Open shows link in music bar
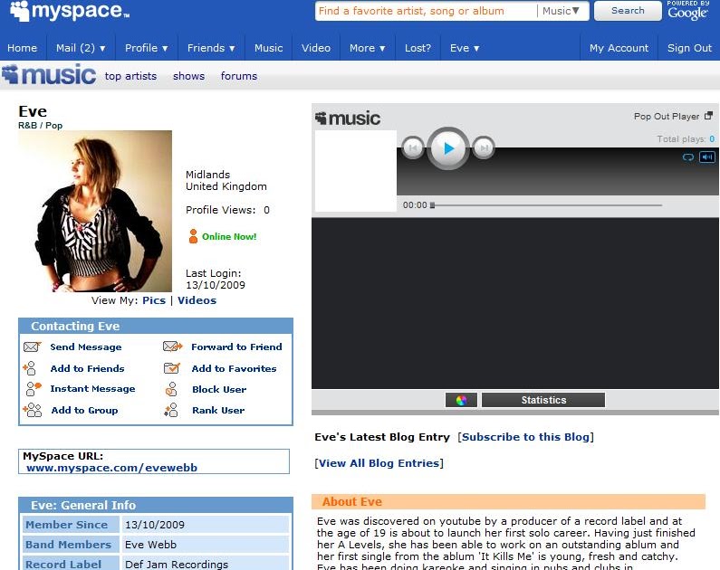Image resolution: width=720 pixels, height=570 pixels. [x=188, y=76]
